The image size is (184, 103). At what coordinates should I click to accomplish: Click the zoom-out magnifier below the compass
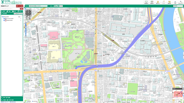pyautogui.click(x=30, y=17)
